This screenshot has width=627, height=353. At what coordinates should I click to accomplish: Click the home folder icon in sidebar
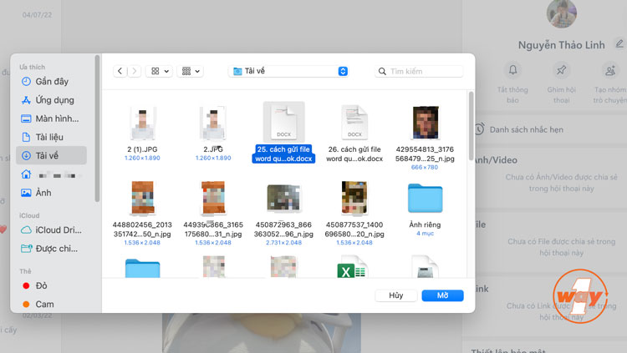coord(26,174)
